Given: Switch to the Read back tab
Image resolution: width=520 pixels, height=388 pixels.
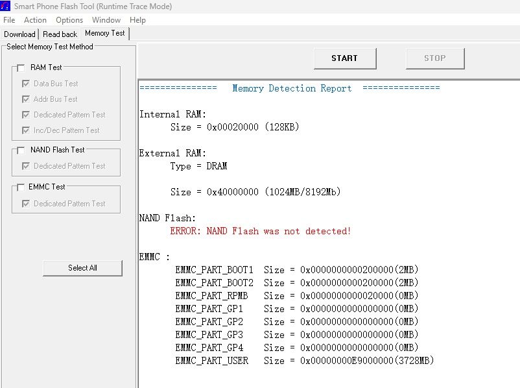Looking at the screenshot, I should click(x=60, y=34).
